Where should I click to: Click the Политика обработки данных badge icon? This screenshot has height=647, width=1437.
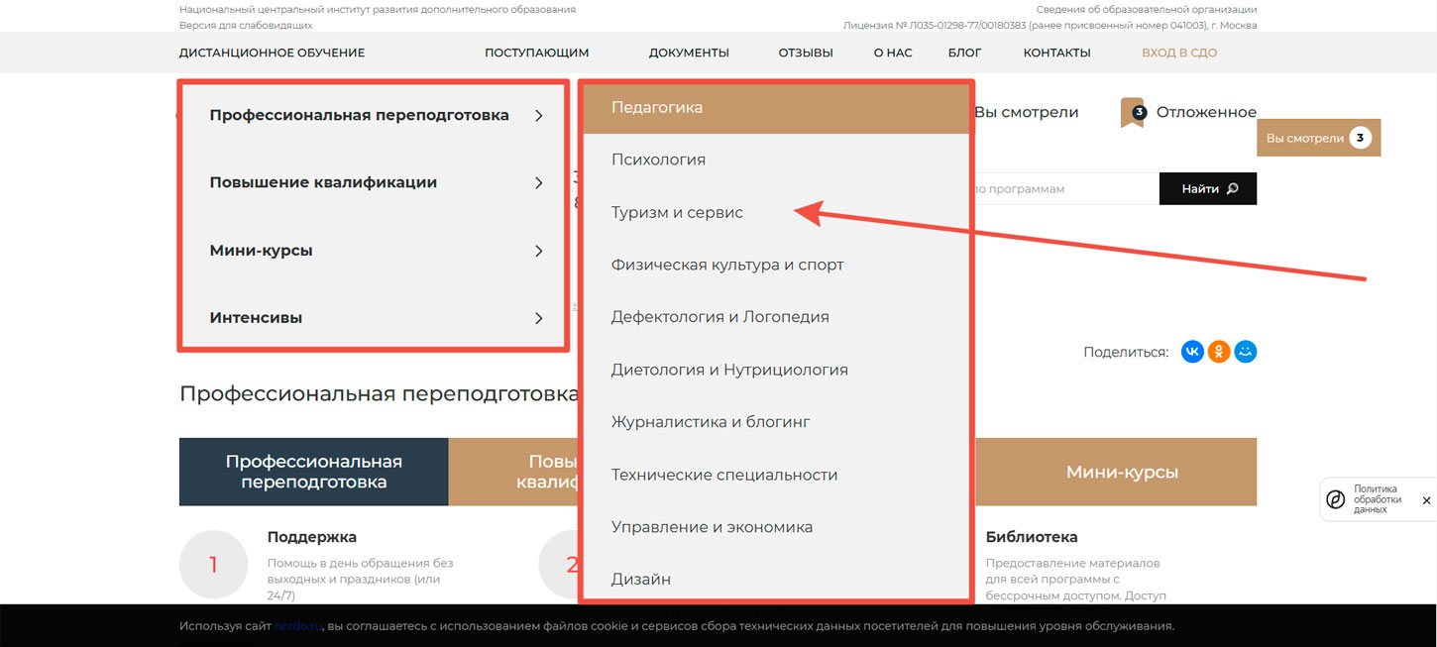(x=1337, y=500)
